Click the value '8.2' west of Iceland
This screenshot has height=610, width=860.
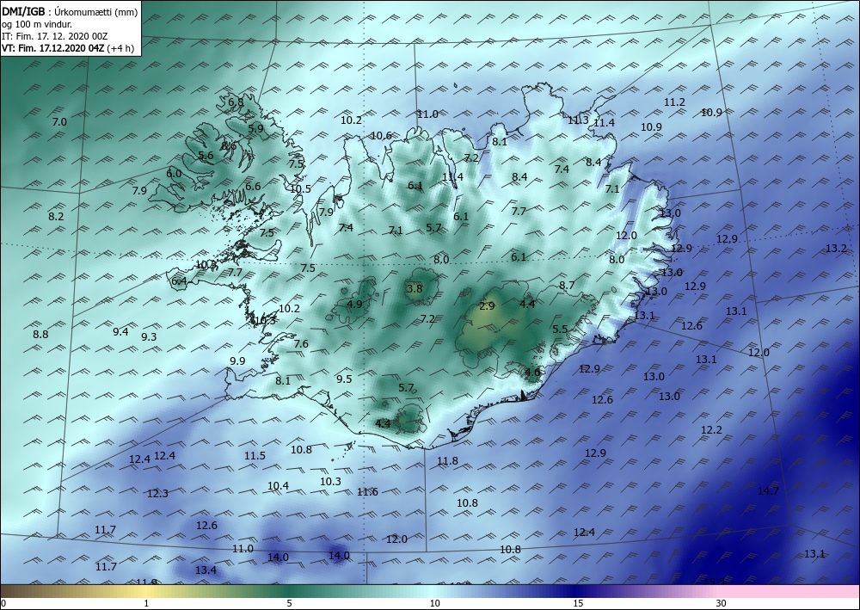(x=56, y=217)
